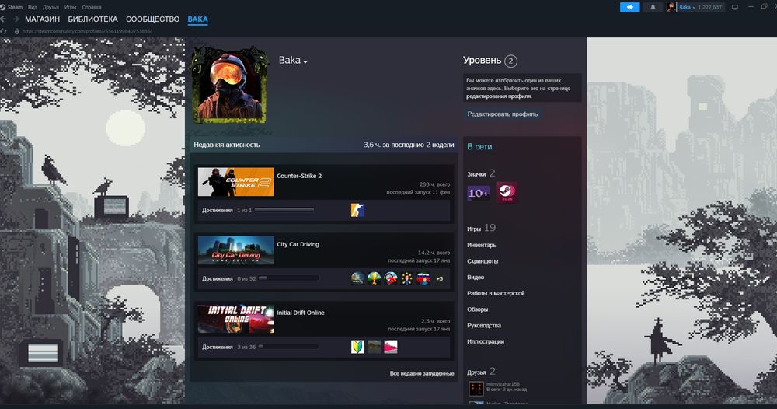Open notifications bell
Screen dimensions: 777x409
pos(653,7)
